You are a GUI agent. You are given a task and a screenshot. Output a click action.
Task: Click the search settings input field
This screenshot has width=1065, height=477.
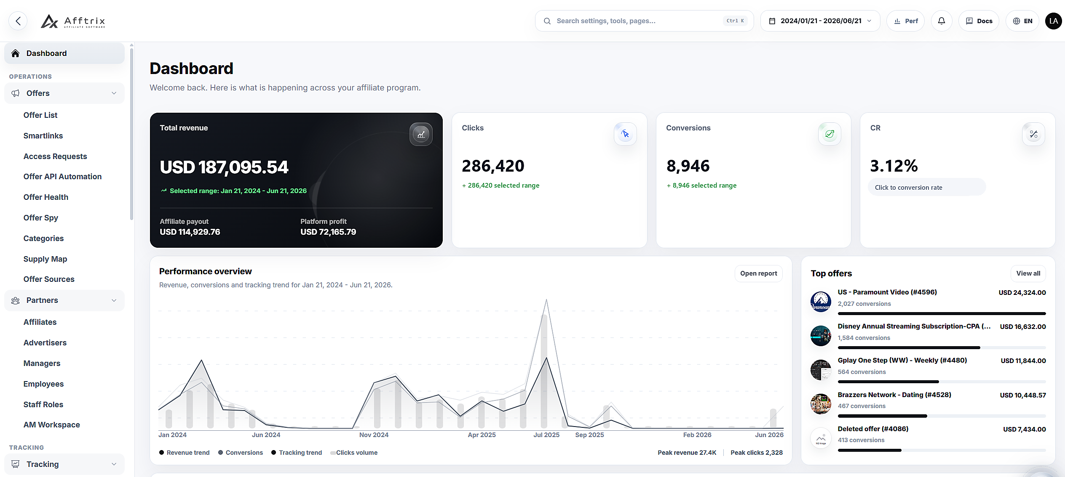[x=644, y=21]
